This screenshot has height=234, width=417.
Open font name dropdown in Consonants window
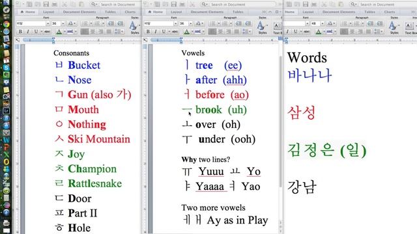pyautogui.click(x=48, y=23)
